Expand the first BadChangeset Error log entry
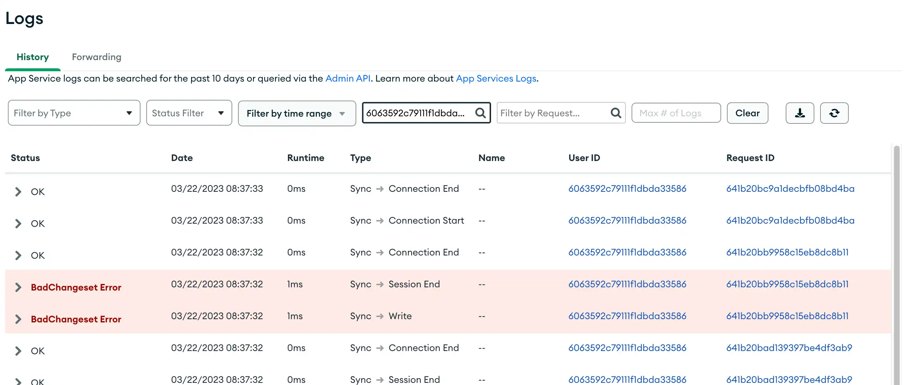The height and width of the screenshot is (385, 914). click(x=19, y=287)
